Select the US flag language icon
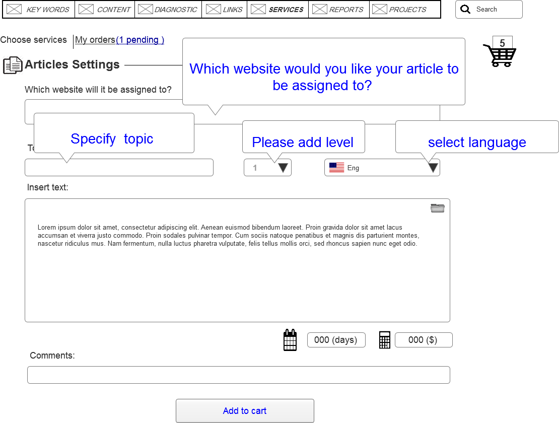 click(x=336, y=168)
